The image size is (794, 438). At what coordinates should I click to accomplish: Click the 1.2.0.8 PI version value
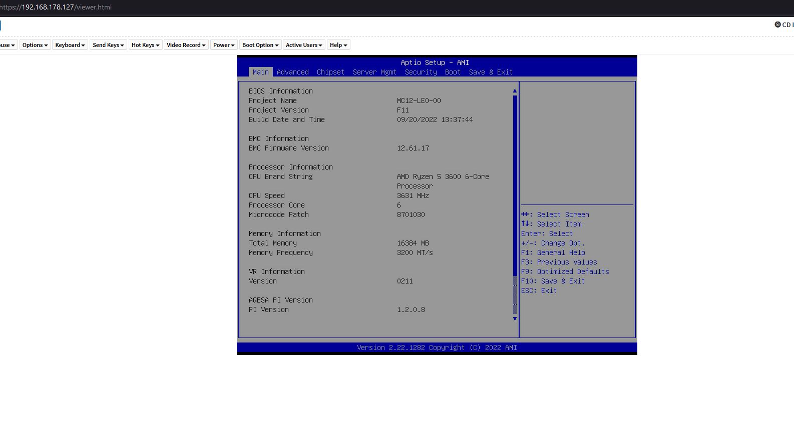(411, 309)
